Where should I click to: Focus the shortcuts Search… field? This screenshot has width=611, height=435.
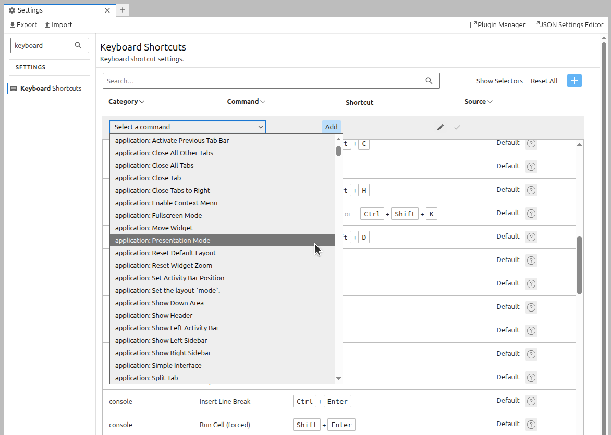271,81
